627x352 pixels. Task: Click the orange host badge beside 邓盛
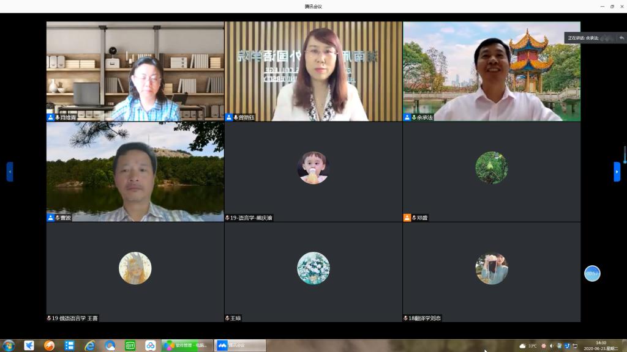407,218
